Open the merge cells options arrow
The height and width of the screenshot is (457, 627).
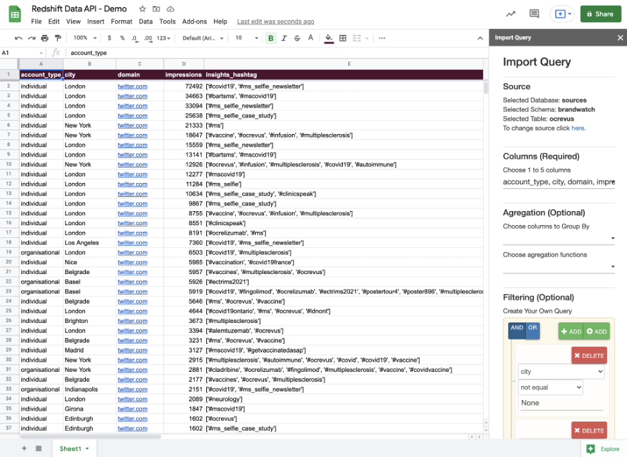(367, 38)
